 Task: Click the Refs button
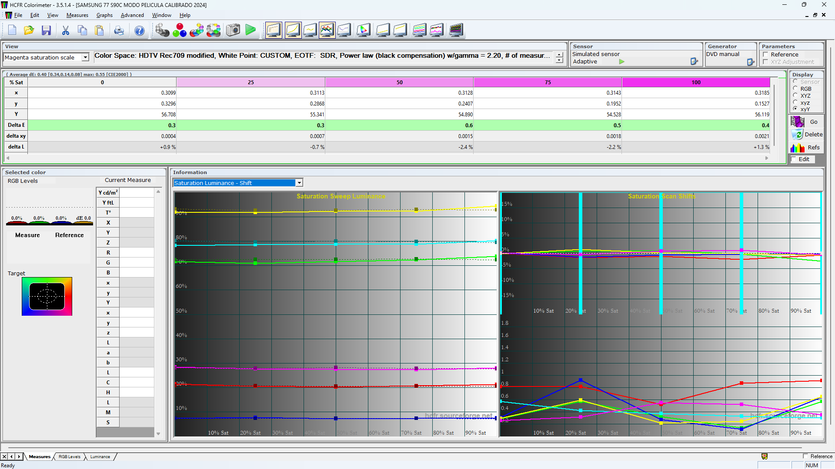[814, 148]
